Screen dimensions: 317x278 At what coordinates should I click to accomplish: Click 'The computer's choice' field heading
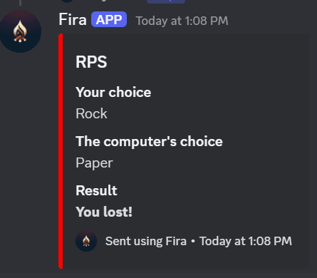point(149,141)
